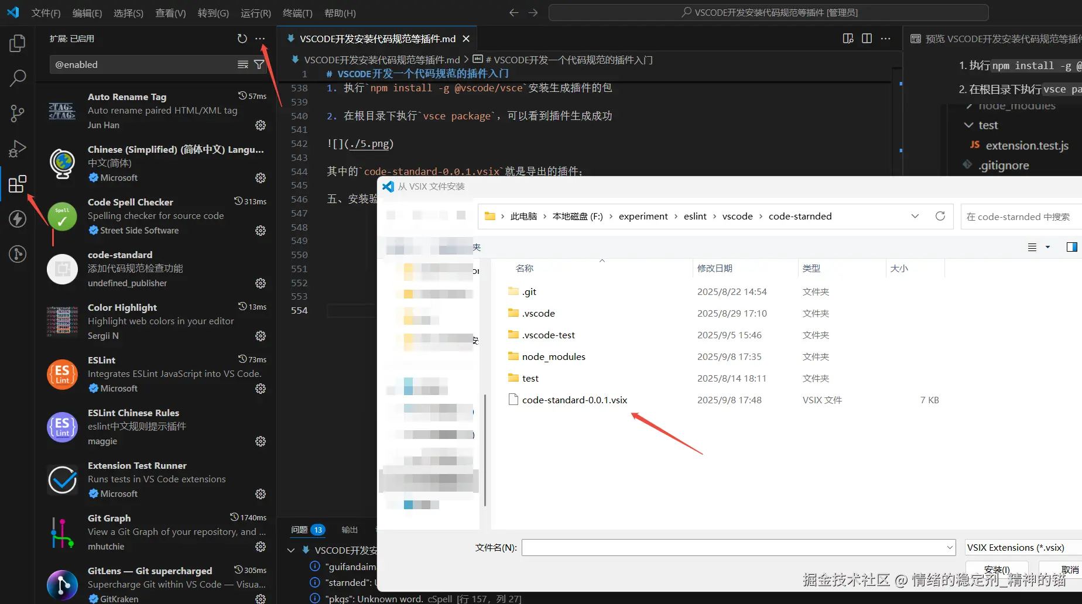Go back in navigation history
The height and width of the screenshot is (604, 1082).
click(513, 13)
